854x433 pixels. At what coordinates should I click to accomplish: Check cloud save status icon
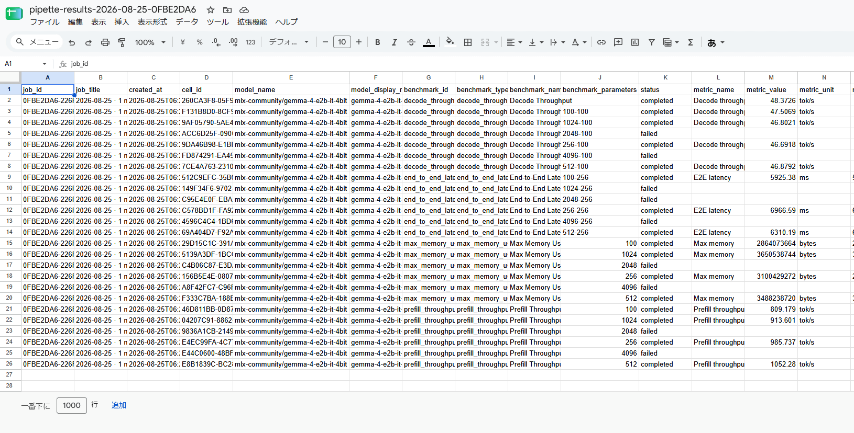click(244, 10)
